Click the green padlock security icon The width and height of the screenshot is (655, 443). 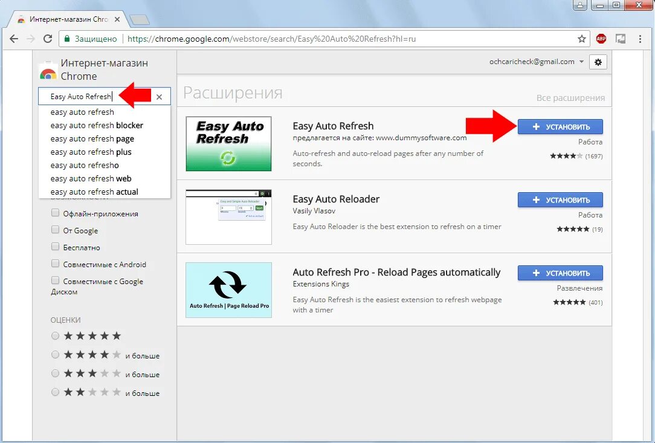pyautogui.click(x=67, y=39)
